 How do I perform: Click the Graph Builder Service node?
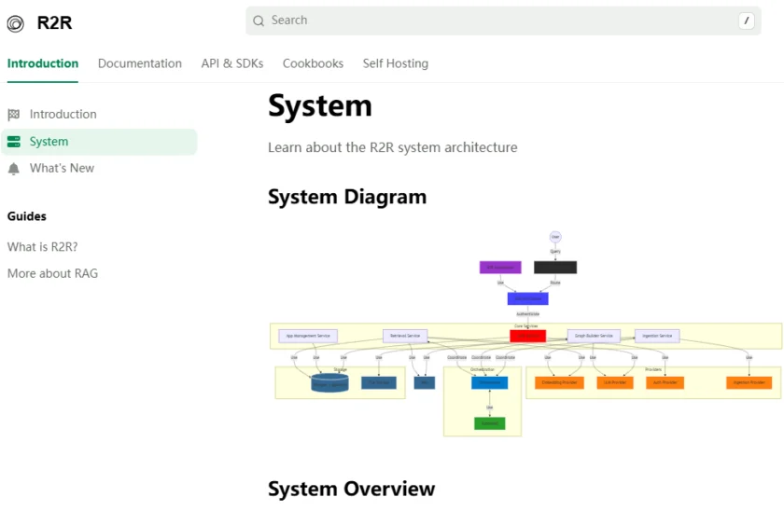[594, 336]
